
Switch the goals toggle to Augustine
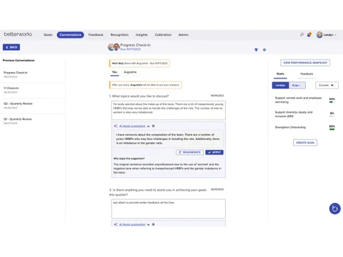pyautogui.click(x=297, y=85)
